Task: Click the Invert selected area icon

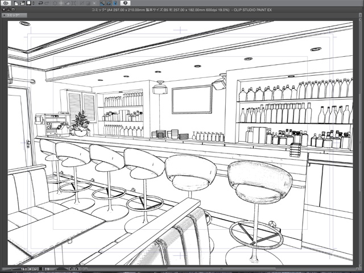Action: coord(88,3)
